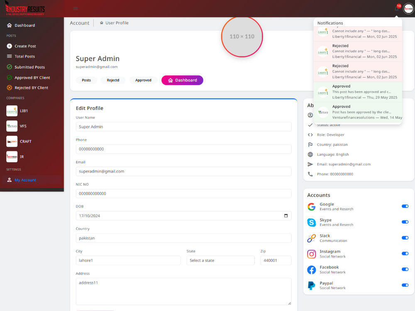Open the DOB calendar picker icon
This screenshot has height=311, width=415.
pyautogui.click(x=286, y=216)
